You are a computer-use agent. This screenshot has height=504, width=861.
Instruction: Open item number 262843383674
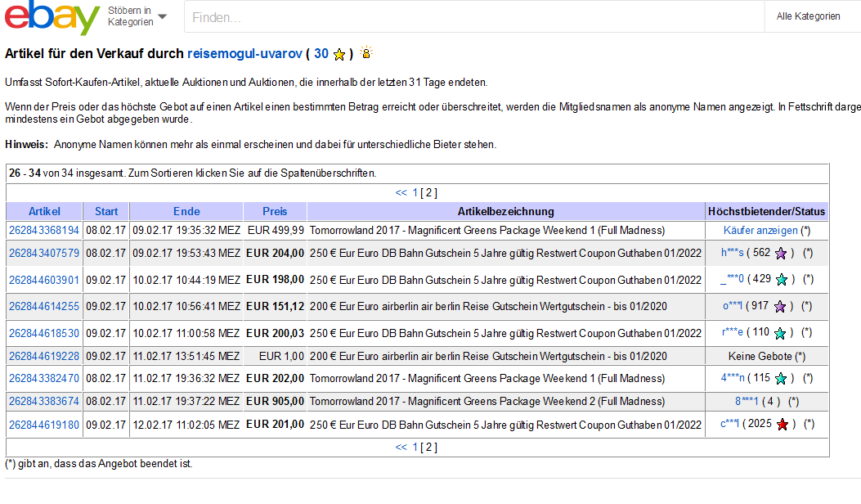[x=44, y=402]
